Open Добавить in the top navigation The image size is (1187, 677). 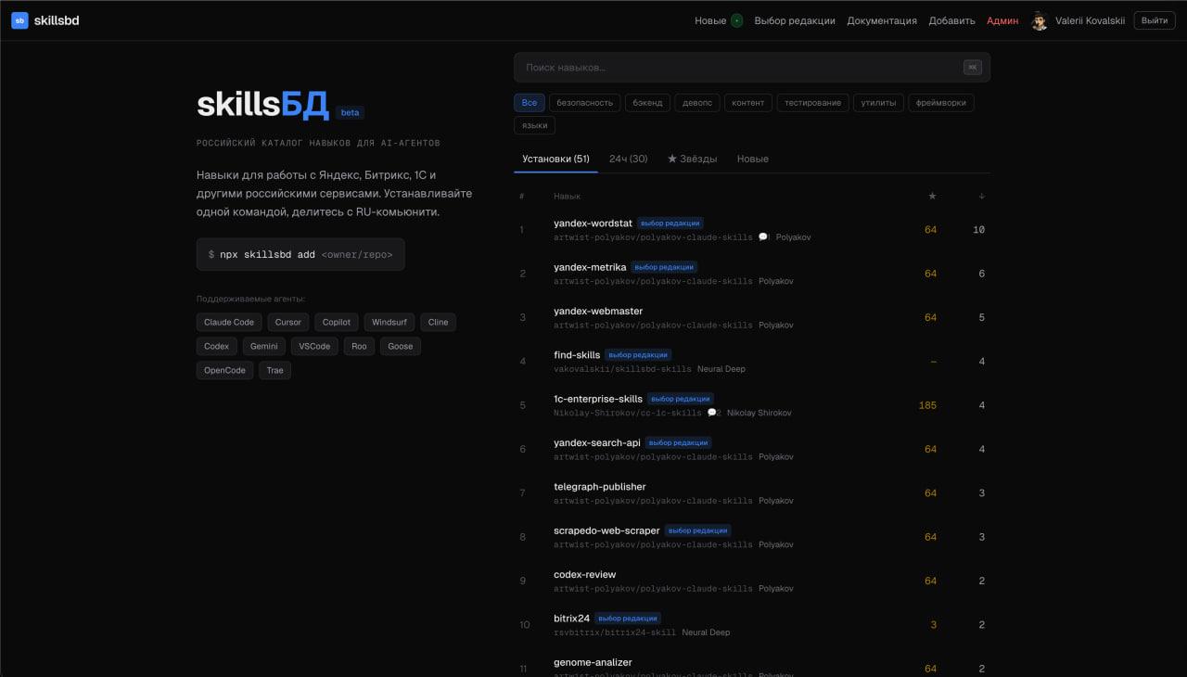951,20
